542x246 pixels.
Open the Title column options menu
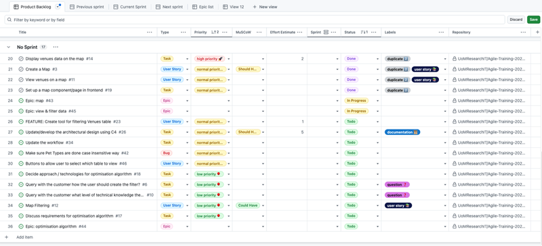(149, 32)
